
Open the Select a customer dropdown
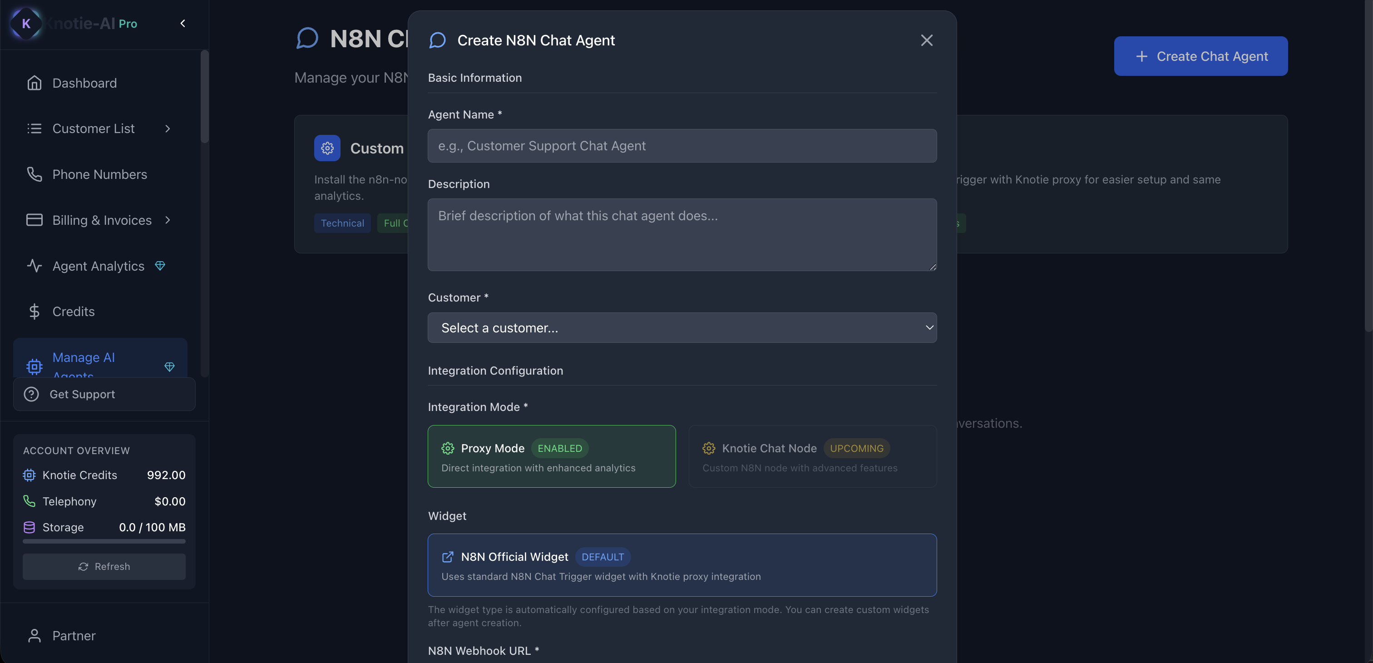[x=682, y=328]
